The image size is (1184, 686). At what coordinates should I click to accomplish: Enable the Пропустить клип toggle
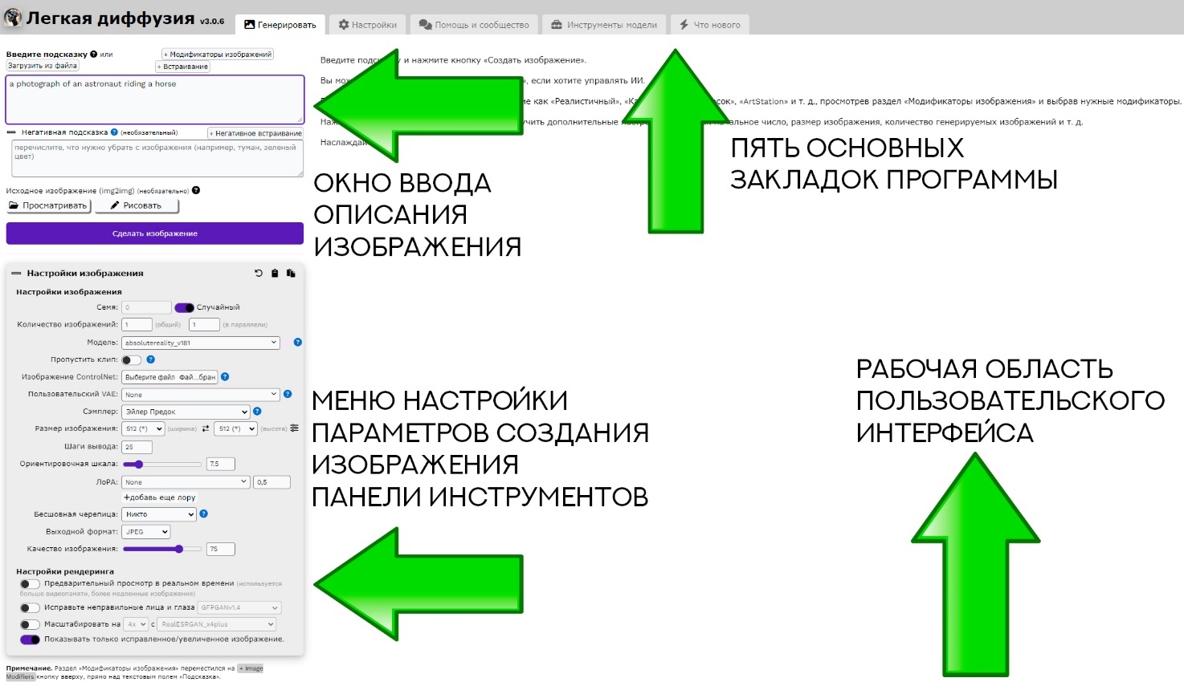pyautogui.click(x=132, y=360)
